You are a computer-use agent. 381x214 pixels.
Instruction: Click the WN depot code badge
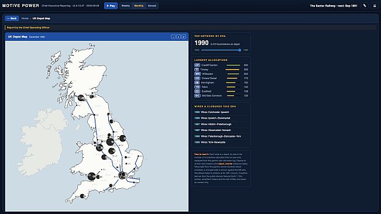(198, 74)
